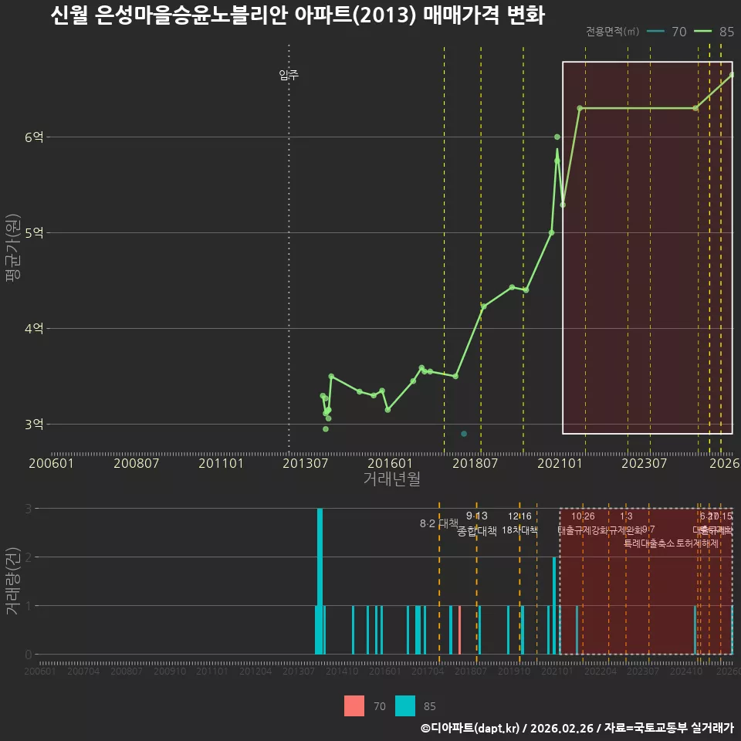Screen dimensions: 741x741
Task: Click the '200704' label on the volume chart axis
Action: point(83,671)
